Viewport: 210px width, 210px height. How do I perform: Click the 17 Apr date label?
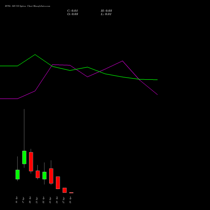pos(24,200)
